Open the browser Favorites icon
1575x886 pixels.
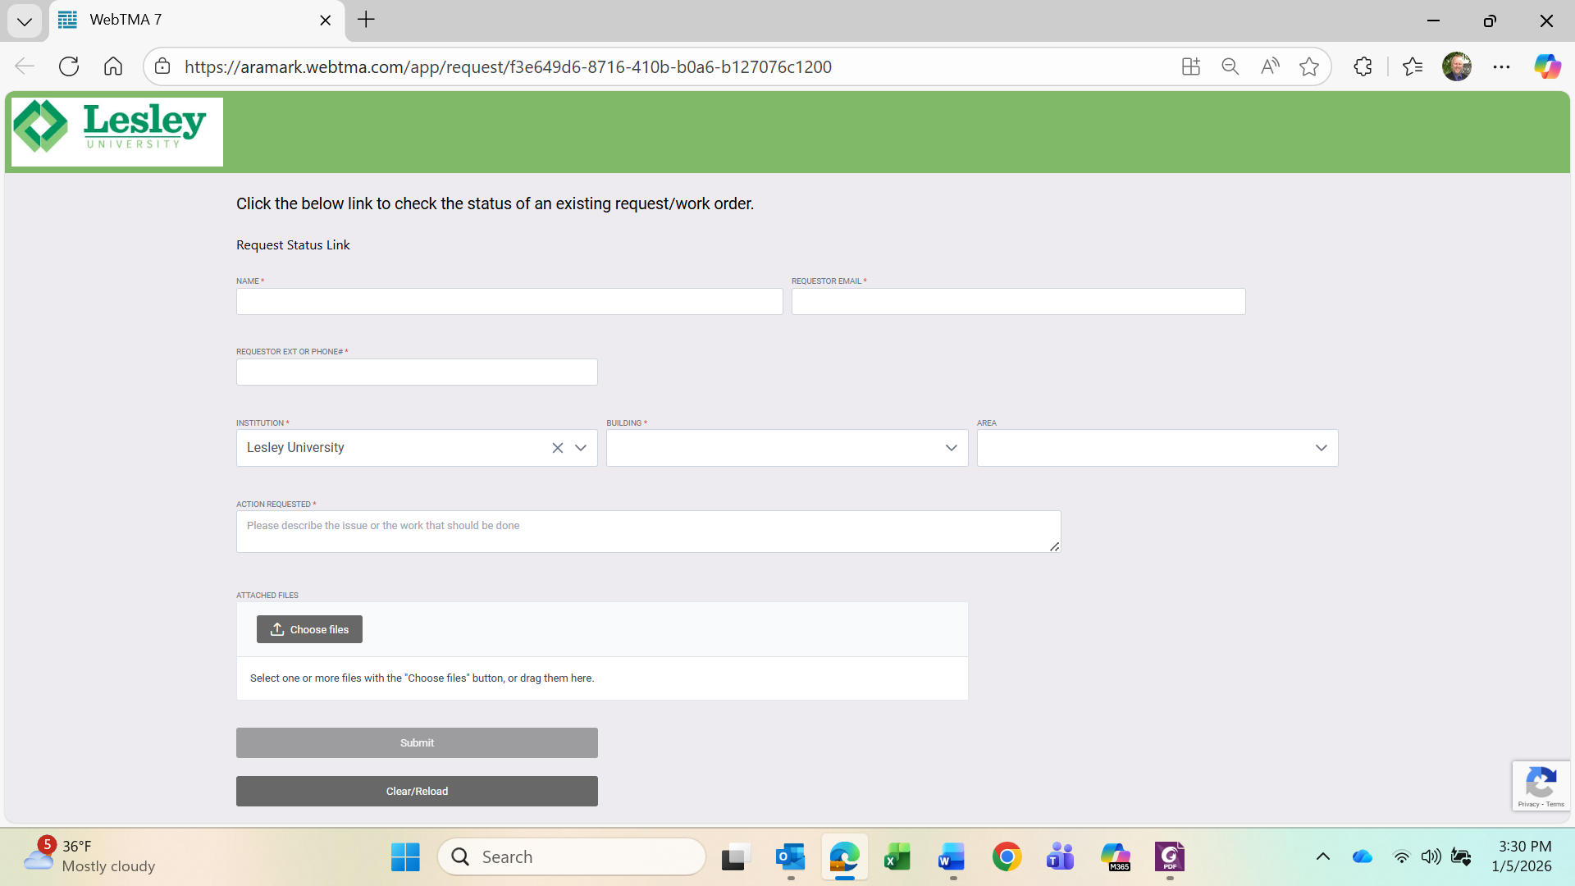pyautogui.click(x=1413, y=66)
